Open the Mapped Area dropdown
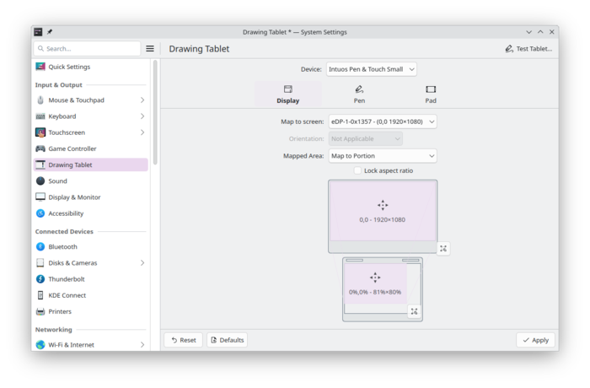 pos(382,156)
